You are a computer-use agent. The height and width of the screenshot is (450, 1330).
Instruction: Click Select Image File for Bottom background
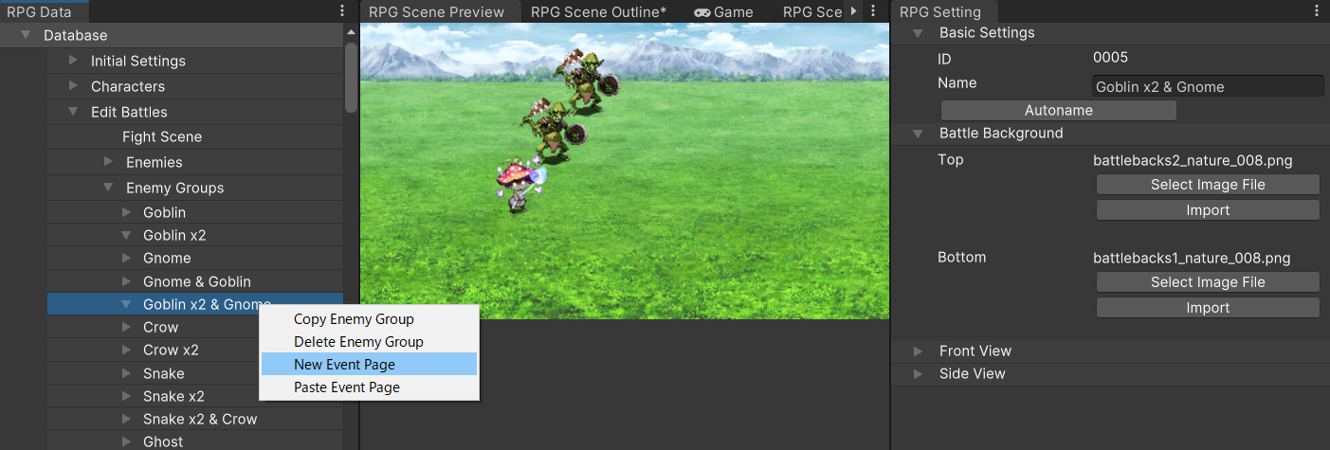coord(1208,282)
